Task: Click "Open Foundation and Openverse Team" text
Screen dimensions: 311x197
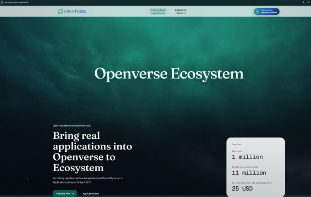Action: [72, 126]
